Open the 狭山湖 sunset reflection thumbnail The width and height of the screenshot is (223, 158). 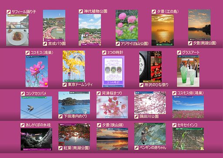pos(112,139)
